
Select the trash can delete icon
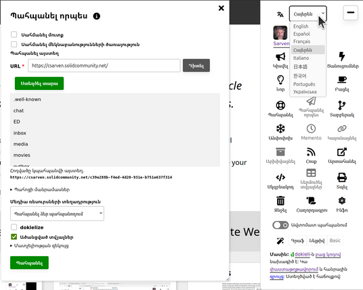[x=280, y=201]
